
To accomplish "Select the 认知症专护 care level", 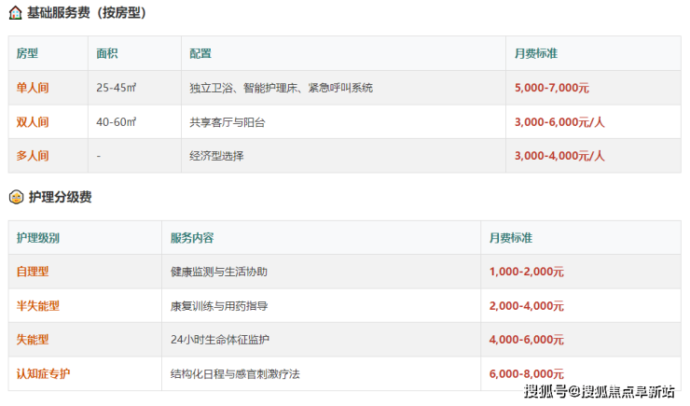I will 43,374.
